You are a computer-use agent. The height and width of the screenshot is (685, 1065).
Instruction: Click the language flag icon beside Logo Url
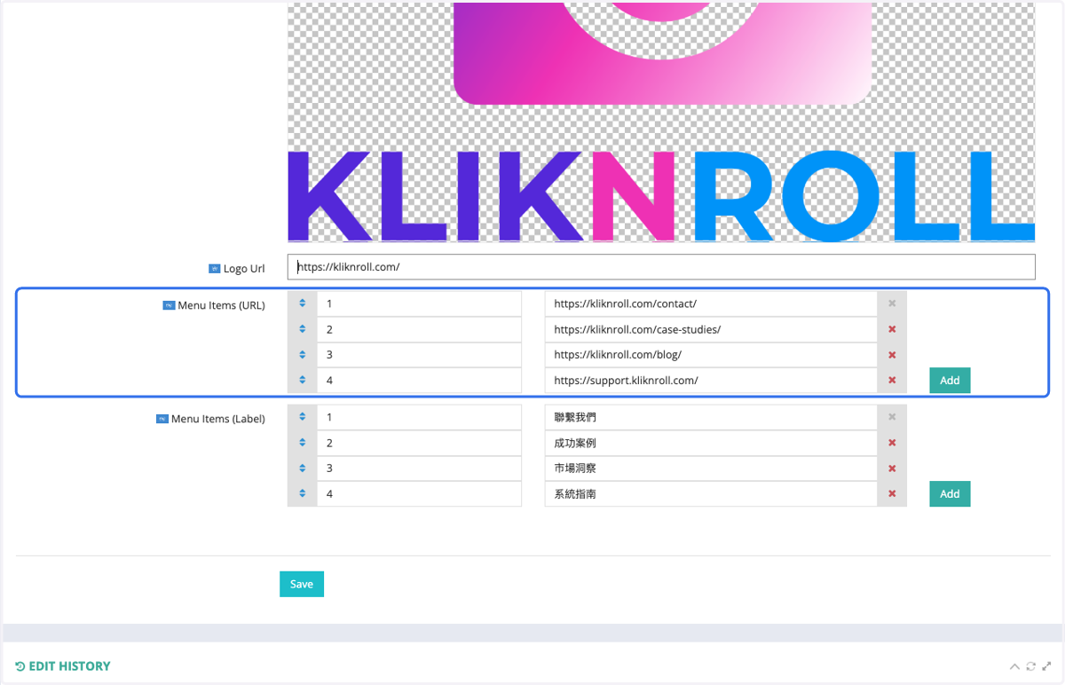coord(214,269)
